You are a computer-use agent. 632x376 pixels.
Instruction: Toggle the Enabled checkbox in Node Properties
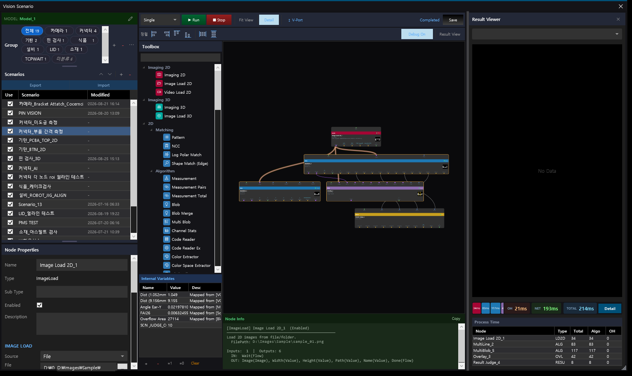tap(39, 305)
